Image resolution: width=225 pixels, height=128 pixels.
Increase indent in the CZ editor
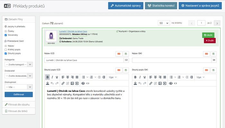coord(104,77)
